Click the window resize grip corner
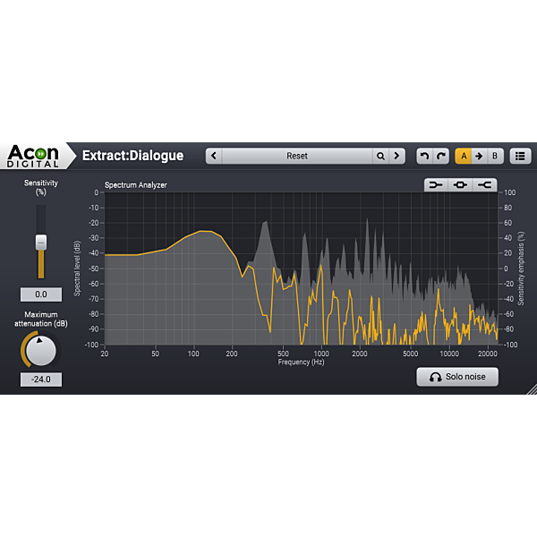Screen dimensions: 537x537 coord(532,389)
